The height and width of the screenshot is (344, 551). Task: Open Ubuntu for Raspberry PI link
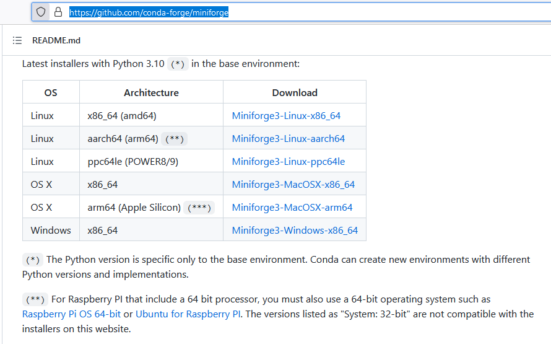[188, 314]
